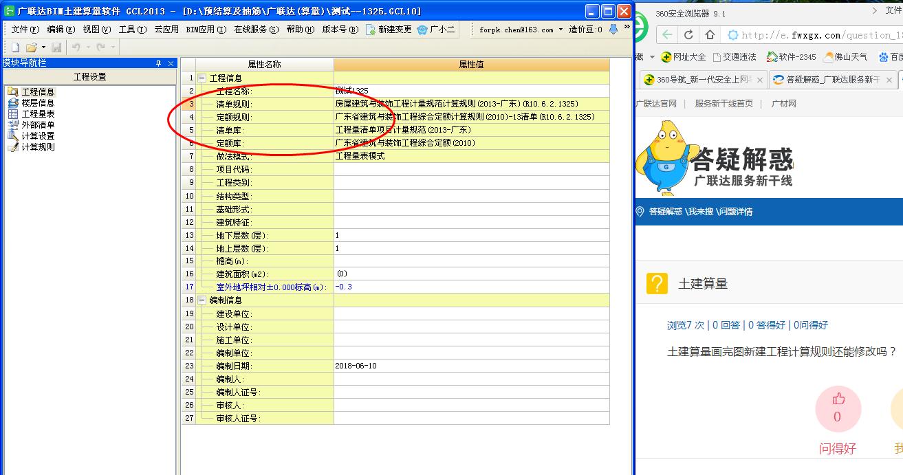The height and width of the screenshot is (475, 903).
Task: Close the 360导航 browser tab
Action: 760,80
